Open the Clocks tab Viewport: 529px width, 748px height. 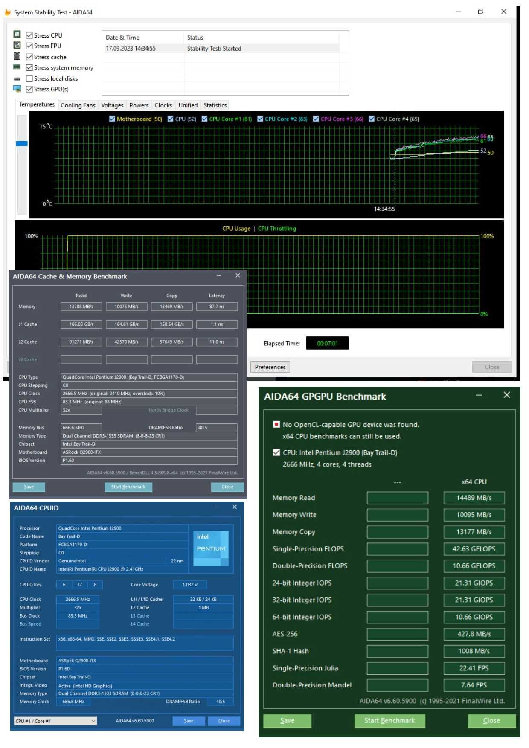(163, 105)
